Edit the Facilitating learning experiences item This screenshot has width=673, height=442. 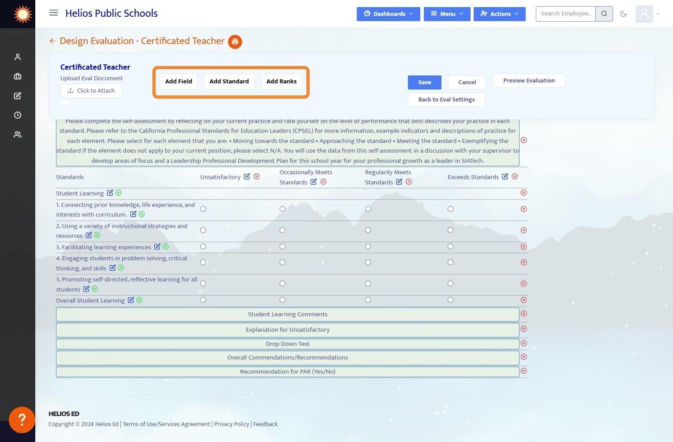click(x=157, y=247)
